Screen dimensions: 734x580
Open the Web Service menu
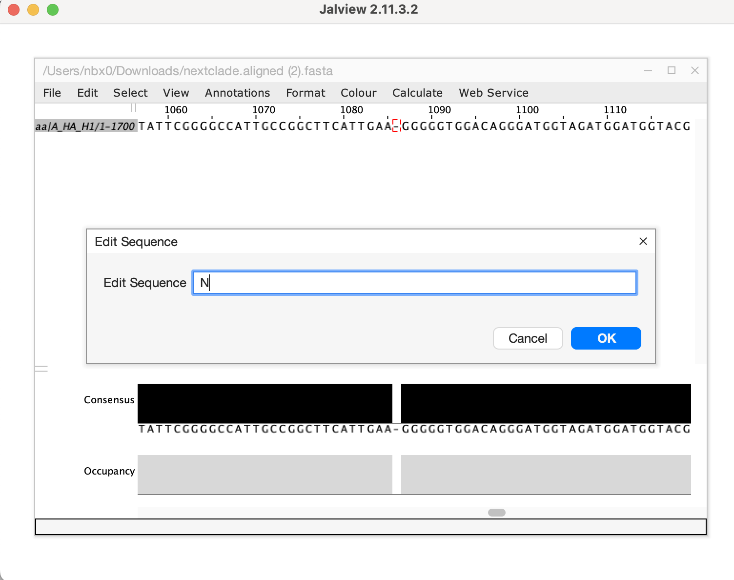(x=493, y=93)
